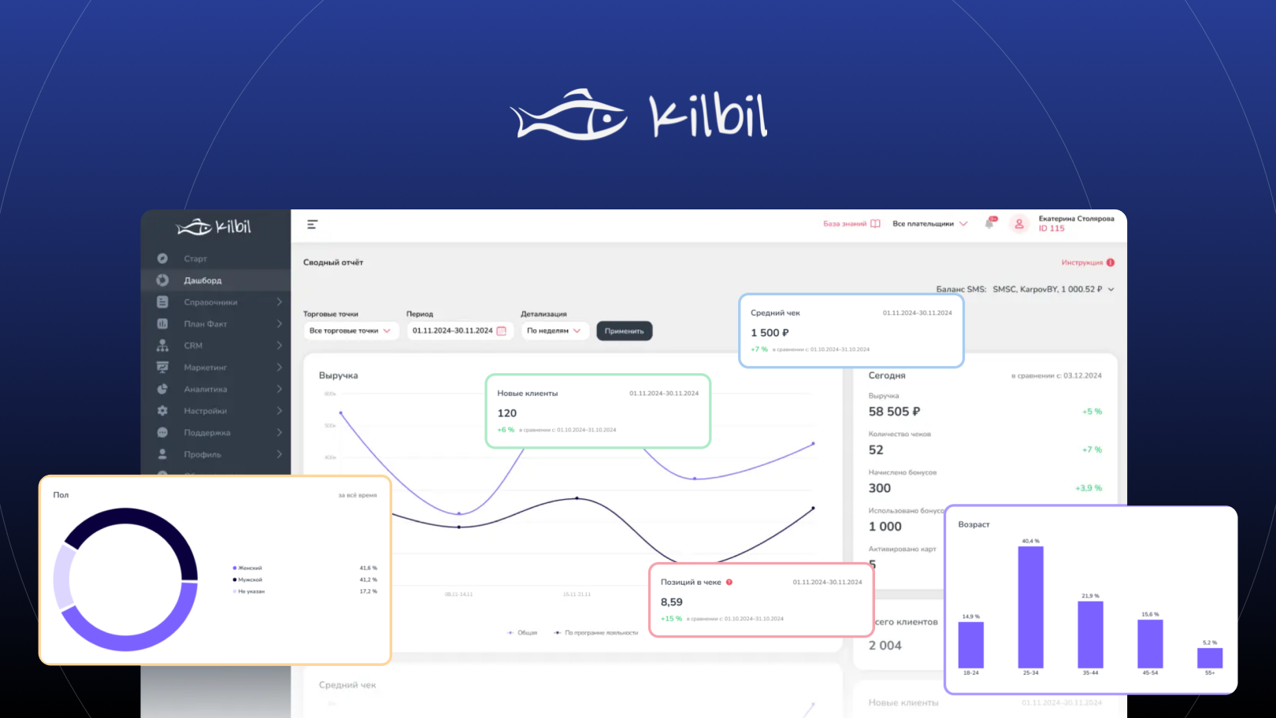The image size is (1276, 718).
Task: Click the Период date range field
Action: coord(455,331)
